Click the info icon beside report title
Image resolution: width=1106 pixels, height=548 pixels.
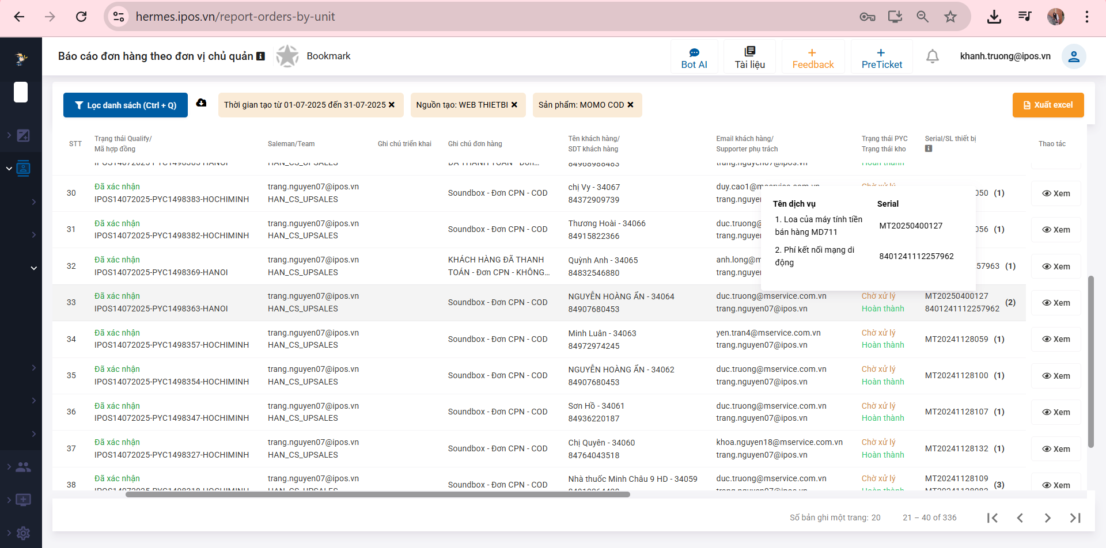pos(260,56)
